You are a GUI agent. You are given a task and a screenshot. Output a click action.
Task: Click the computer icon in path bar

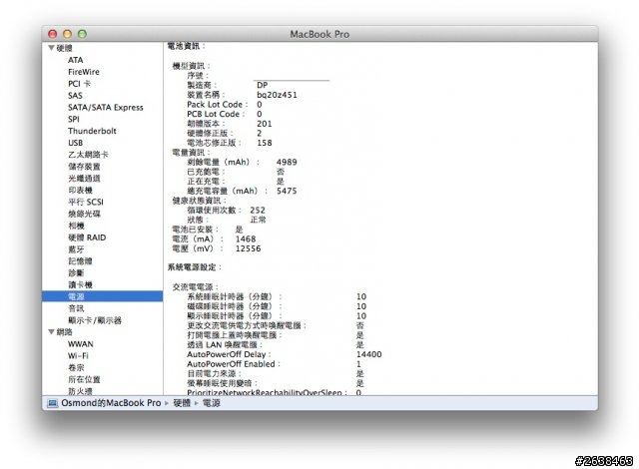(52, 403)
